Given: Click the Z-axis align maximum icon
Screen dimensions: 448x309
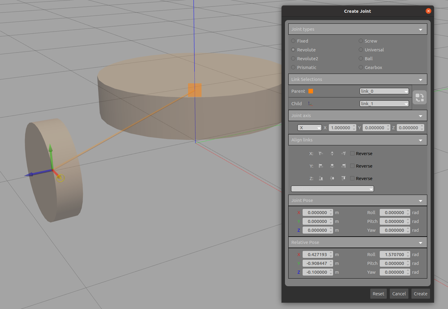Looking at the screenshot, I should click(343, 179).
